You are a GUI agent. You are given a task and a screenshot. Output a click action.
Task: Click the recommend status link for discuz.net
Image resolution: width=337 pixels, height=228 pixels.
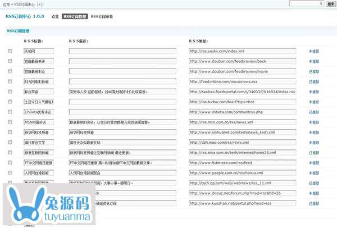[x=314, y=193]
